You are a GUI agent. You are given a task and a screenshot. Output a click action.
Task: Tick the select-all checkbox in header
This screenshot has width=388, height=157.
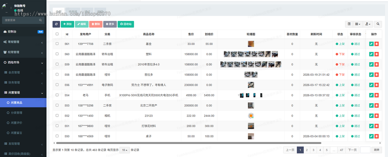click(57, 34)
